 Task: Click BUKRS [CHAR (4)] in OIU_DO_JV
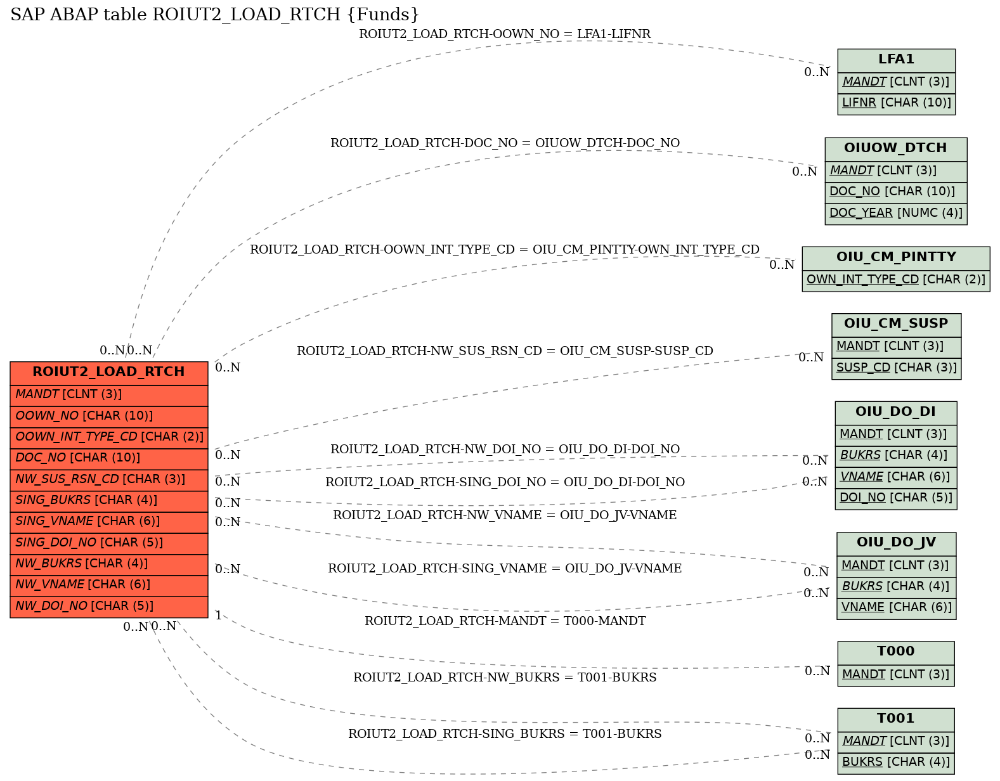point(896,586)
